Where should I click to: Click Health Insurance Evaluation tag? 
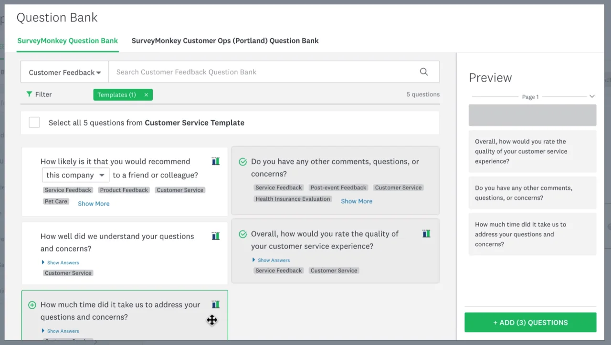tap(293, 199)
